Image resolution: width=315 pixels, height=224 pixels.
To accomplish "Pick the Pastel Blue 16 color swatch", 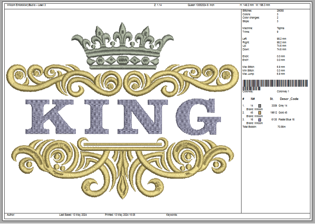I will [260, 120].
